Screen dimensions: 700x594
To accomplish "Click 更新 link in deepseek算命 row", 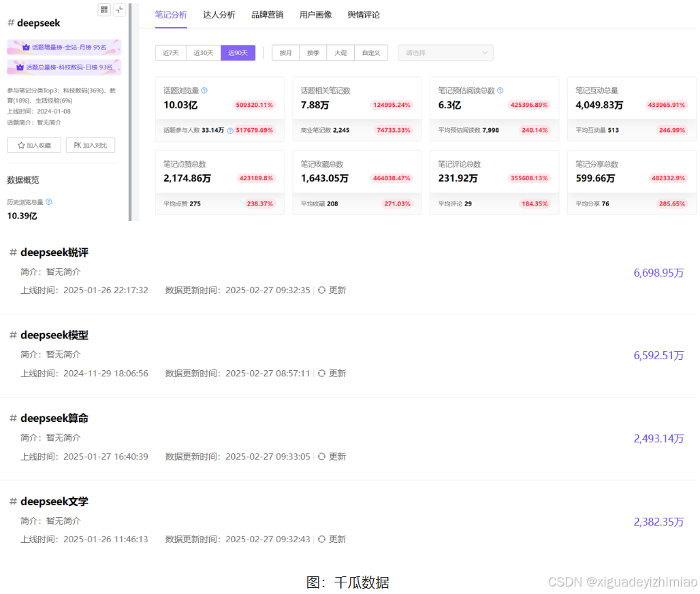I will point(338,457).
